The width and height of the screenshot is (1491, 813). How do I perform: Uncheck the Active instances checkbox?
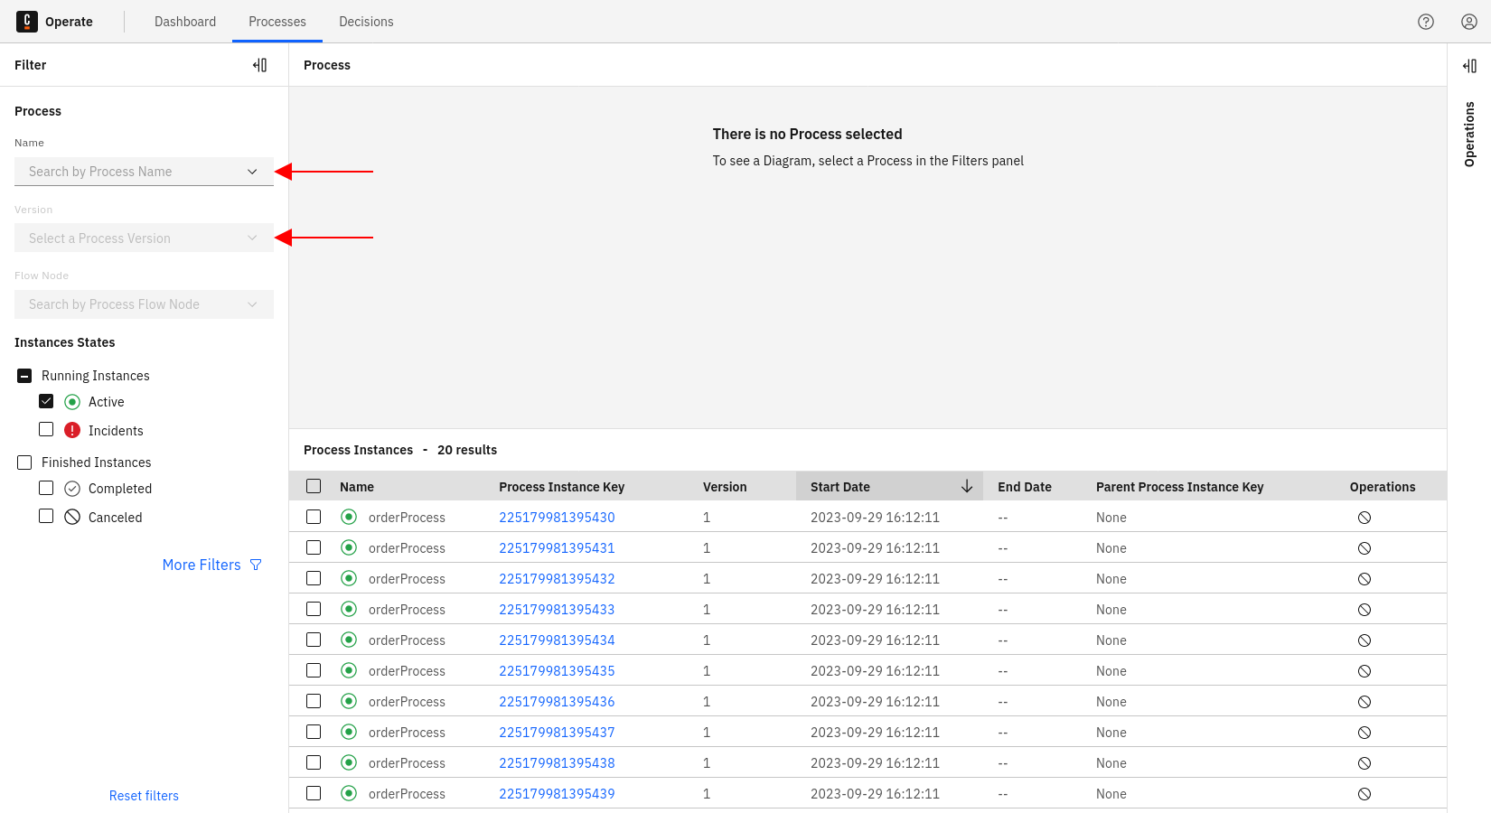point(46,401)
